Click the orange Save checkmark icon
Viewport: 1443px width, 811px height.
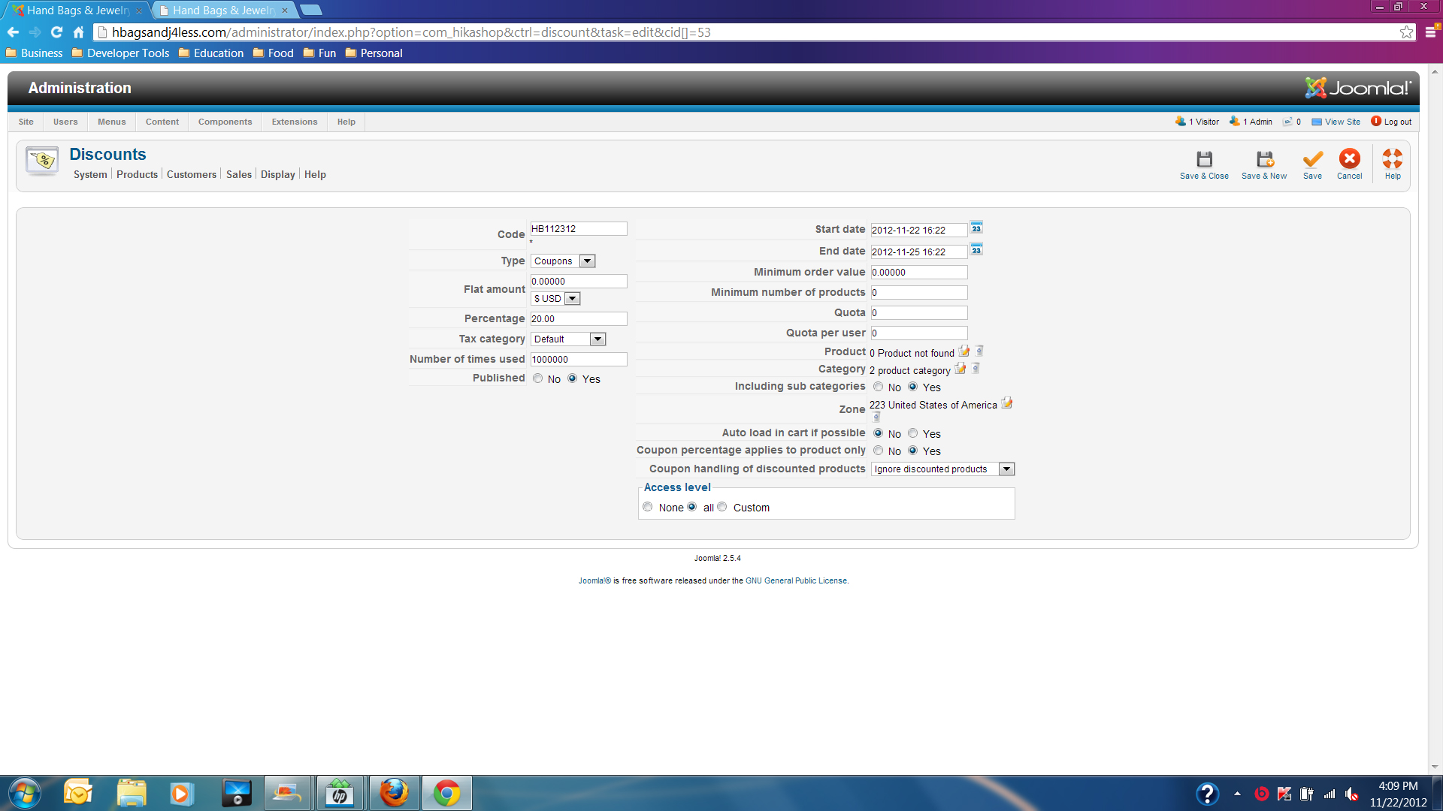pos(1312,159)
